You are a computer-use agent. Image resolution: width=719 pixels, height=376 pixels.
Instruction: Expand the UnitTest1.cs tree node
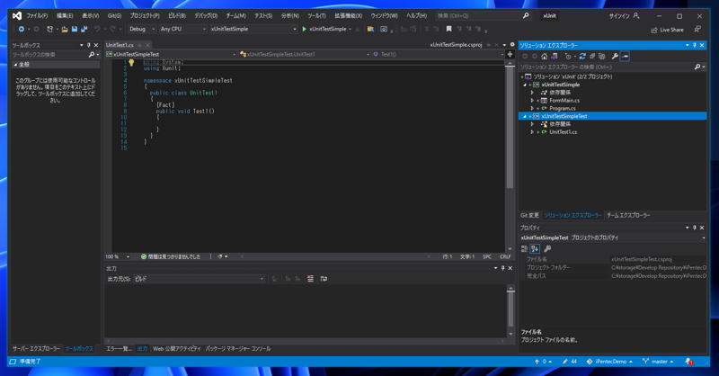pyautogui.click(x=532, y=132)
